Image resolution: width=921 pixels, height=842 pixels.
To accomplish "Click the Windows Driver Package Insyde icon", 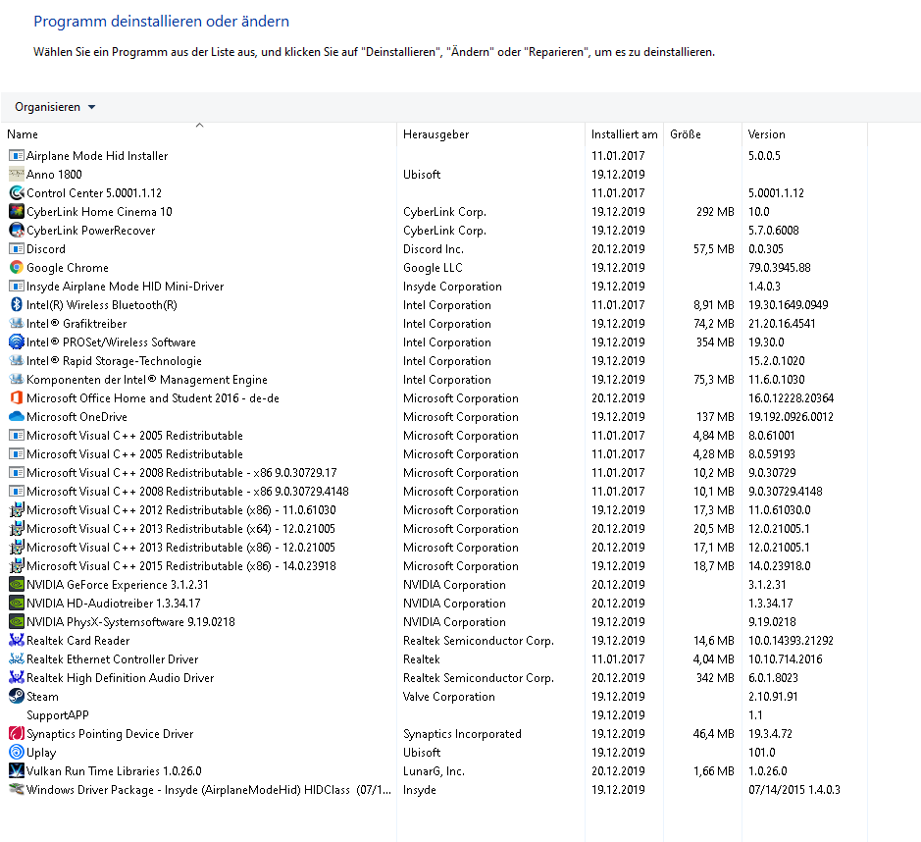I will 17,790.
